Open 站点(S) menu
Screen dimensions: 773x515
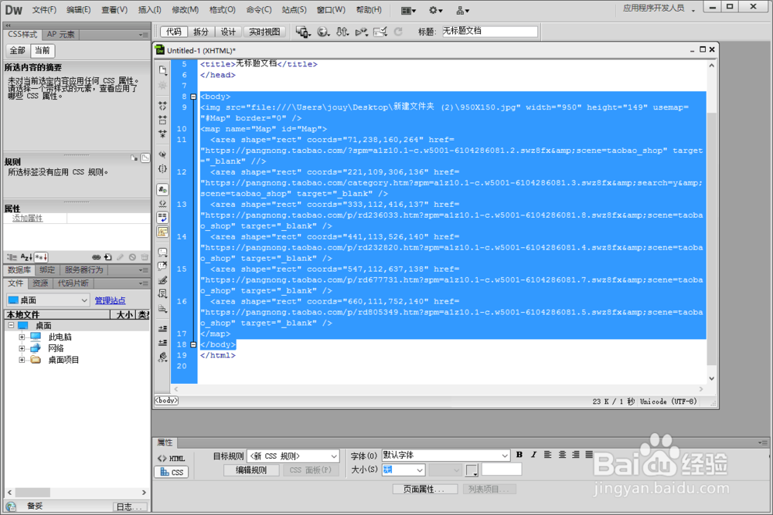point(295,10)
